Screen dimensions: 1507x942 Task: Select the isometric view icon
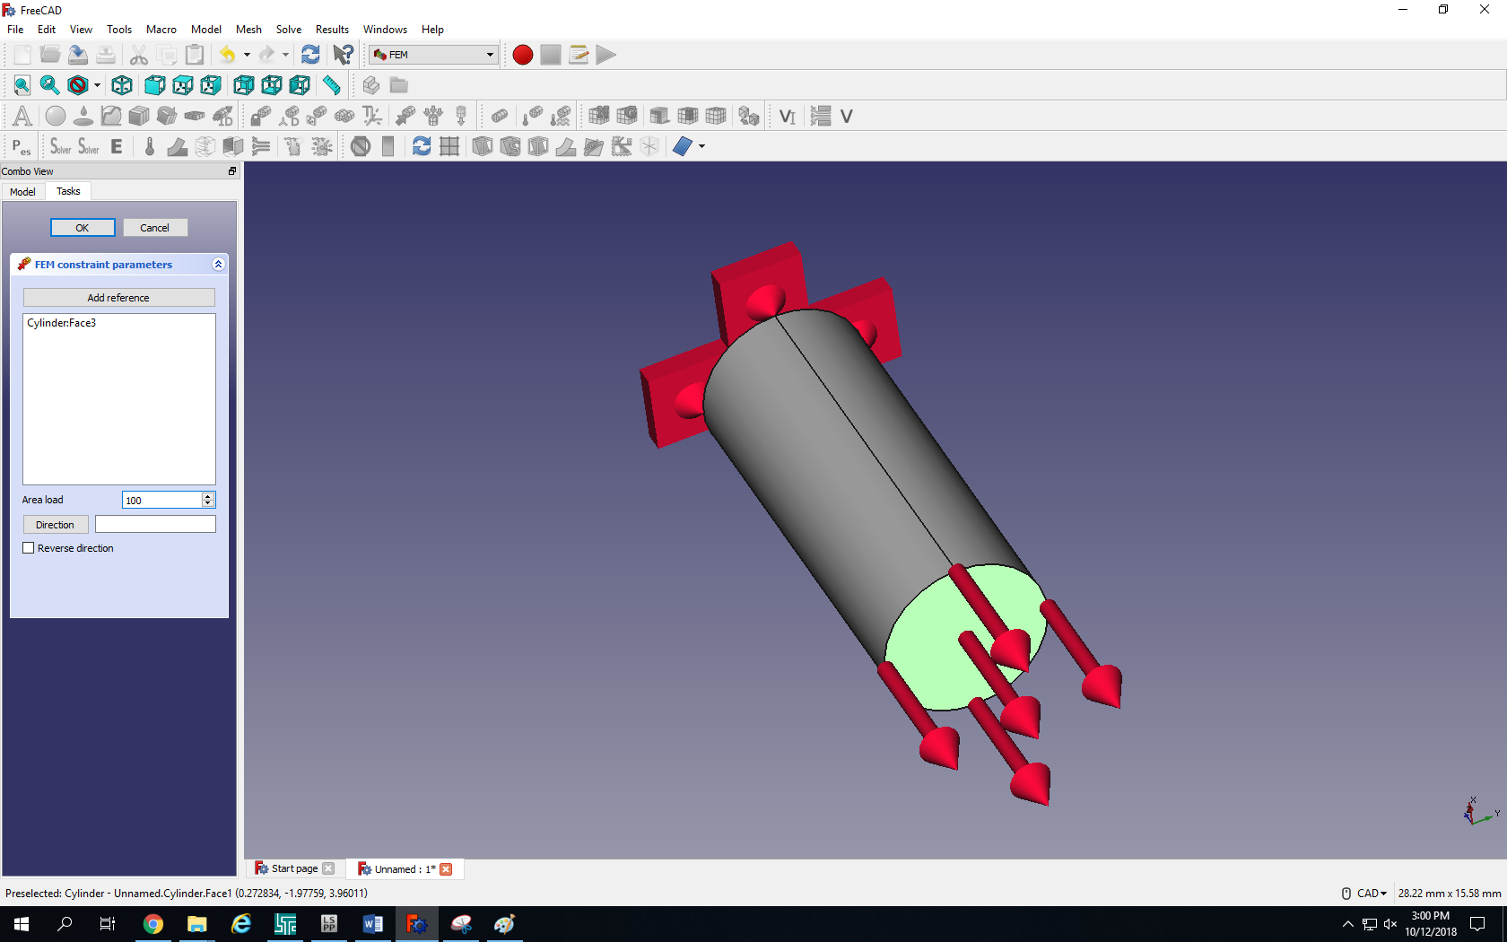(122, 85)
